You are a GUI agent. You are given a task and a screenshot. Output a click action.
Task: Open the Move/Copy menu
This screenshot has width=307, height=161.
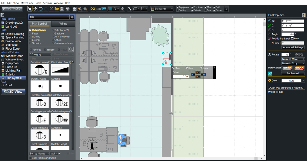click(27, 3)
